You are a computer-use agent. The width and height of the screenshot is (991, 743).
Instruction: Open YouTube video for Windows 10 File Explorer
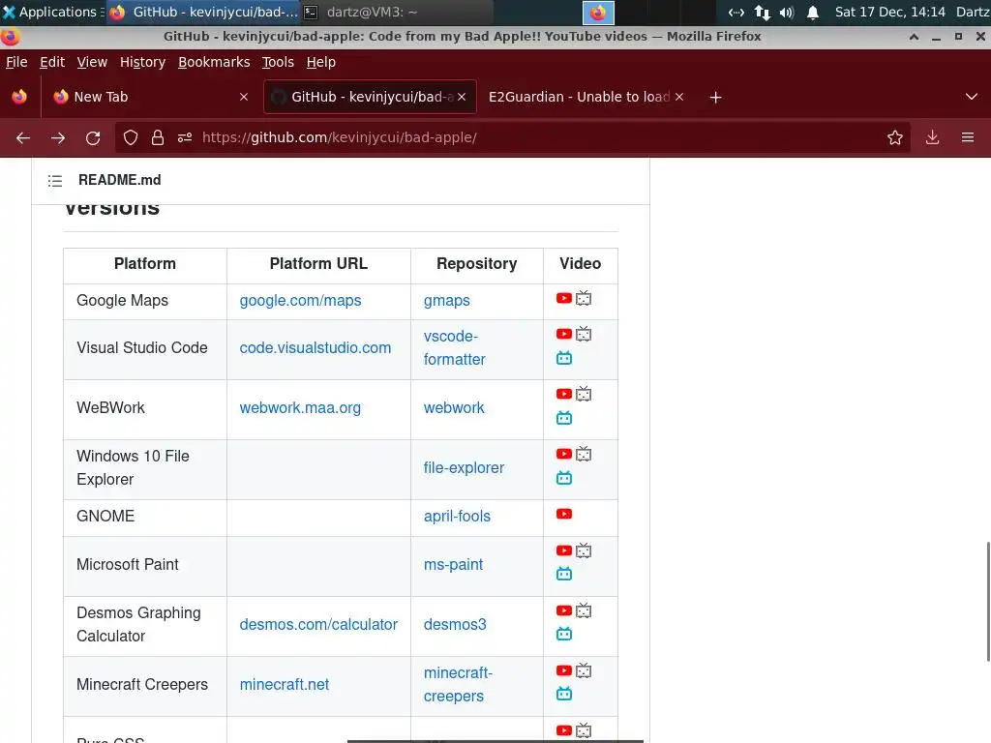pyautogui.click(x=564, y=455)
